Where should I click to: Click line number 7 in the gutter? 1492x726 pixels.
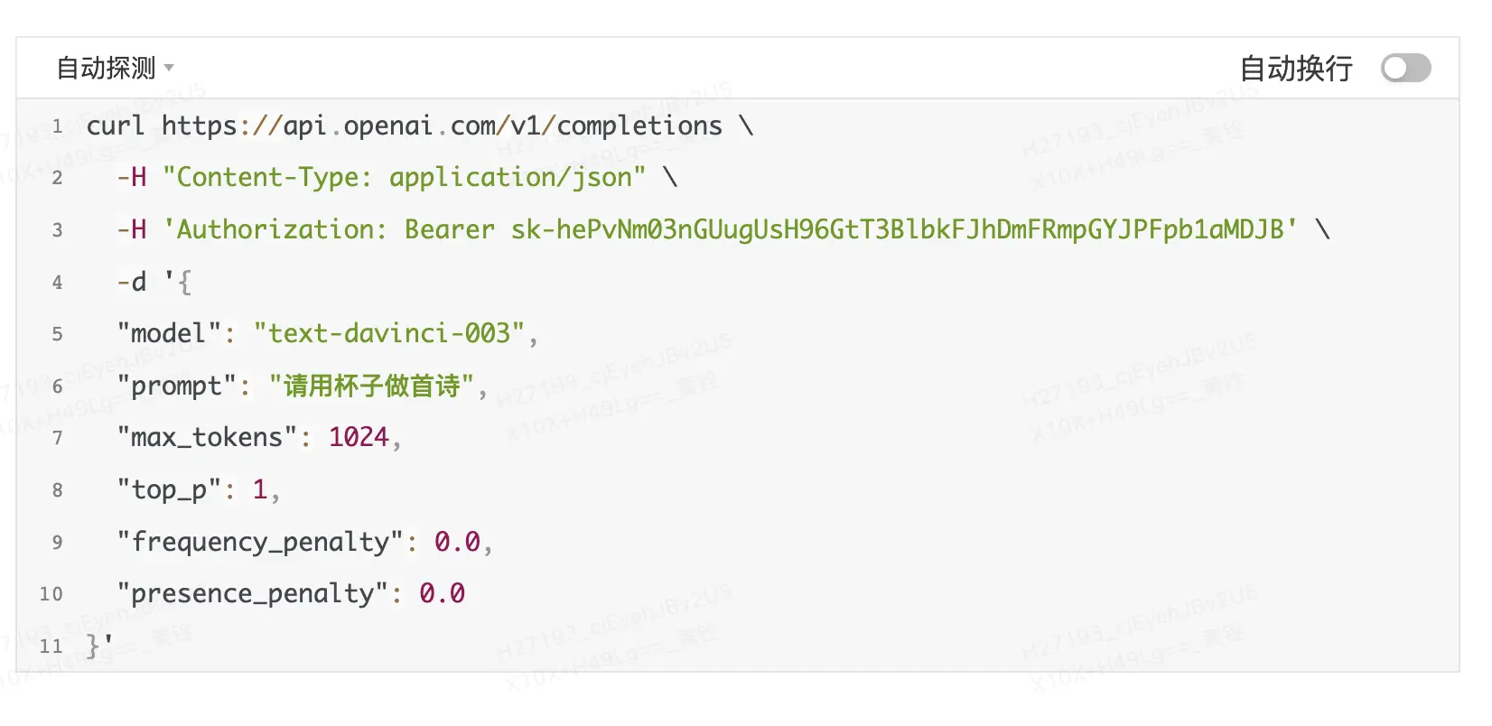(x=57, y=438)
